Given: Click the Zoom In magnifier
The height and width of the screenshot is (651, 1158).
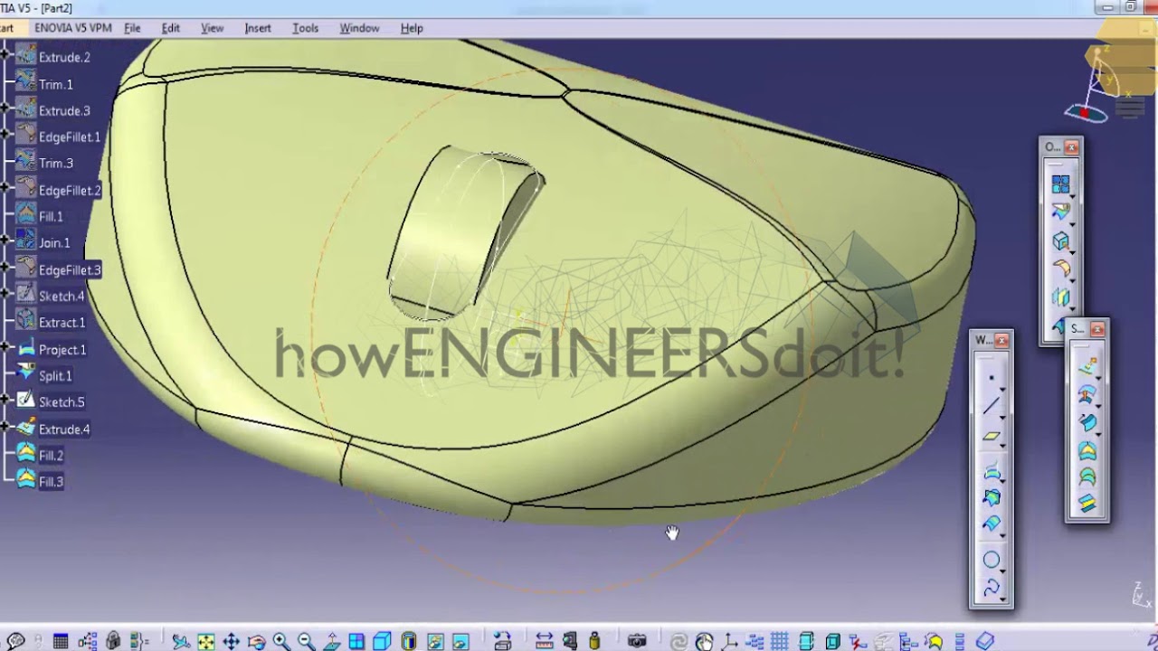Looking at the screenshot, I should [281, 641].
